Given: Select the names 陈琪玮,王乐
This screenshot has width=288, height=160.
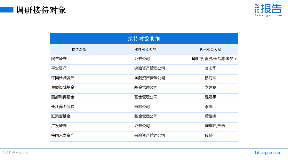Looking at the screenshot, I should coord(215,126).
